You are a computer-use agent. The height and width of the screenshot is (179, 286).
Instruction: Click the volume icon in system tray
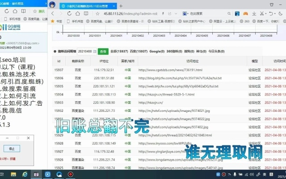(252, 175)
